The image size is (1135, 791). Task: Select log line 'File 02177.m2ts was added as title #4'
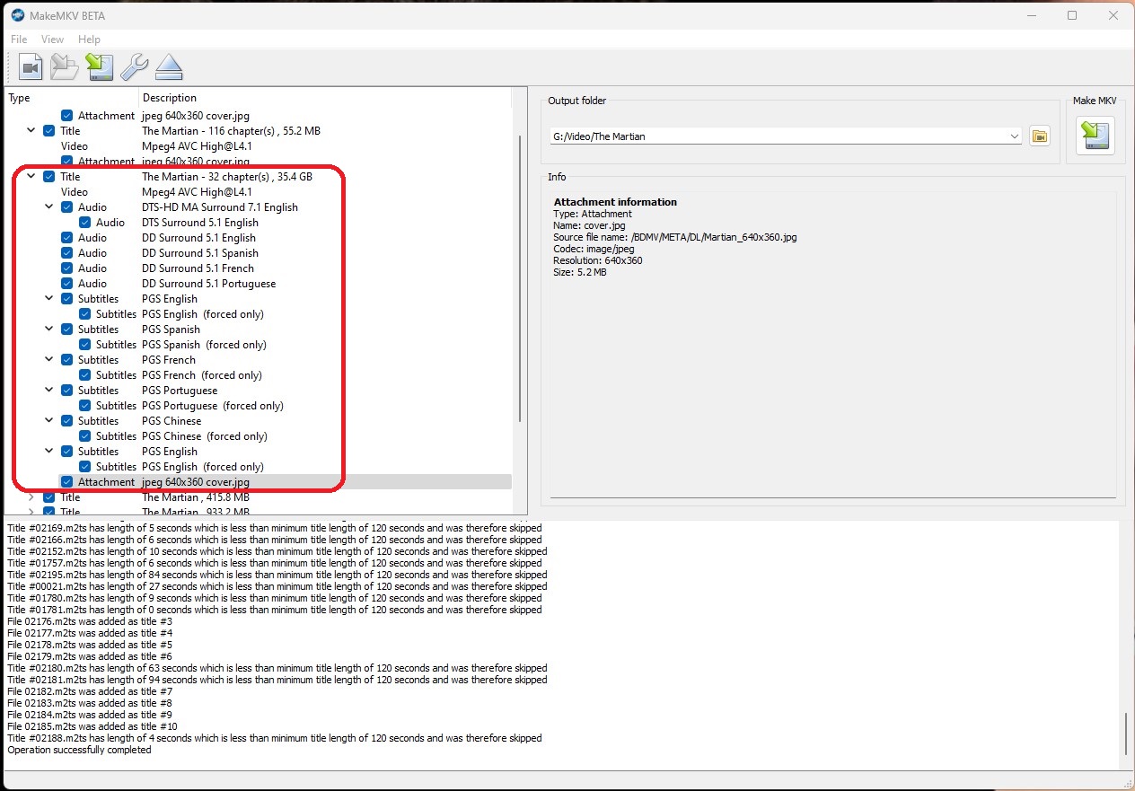point(90,633)
